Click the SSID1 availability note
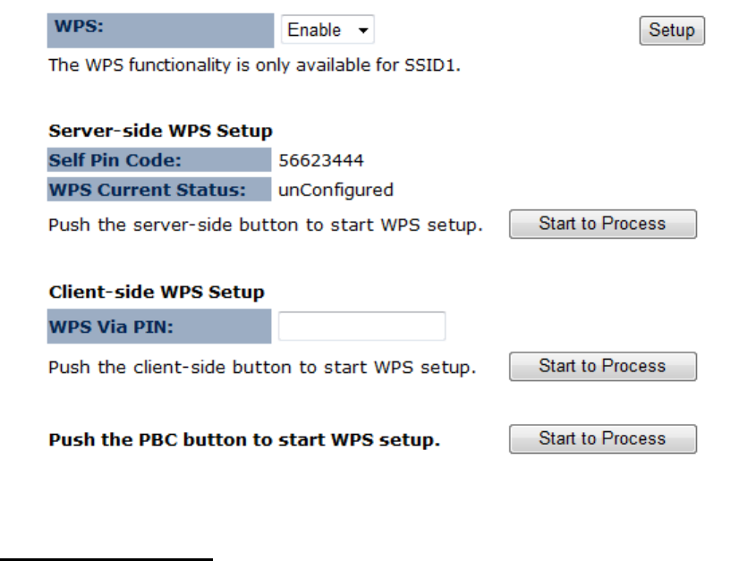Screen dimensions: 739x561 click(x=254, y=66)
